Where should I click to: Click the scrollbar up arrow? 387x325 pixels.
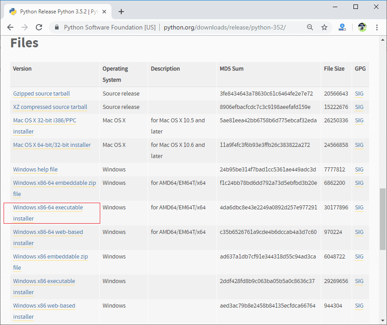[x=383, y=40]
